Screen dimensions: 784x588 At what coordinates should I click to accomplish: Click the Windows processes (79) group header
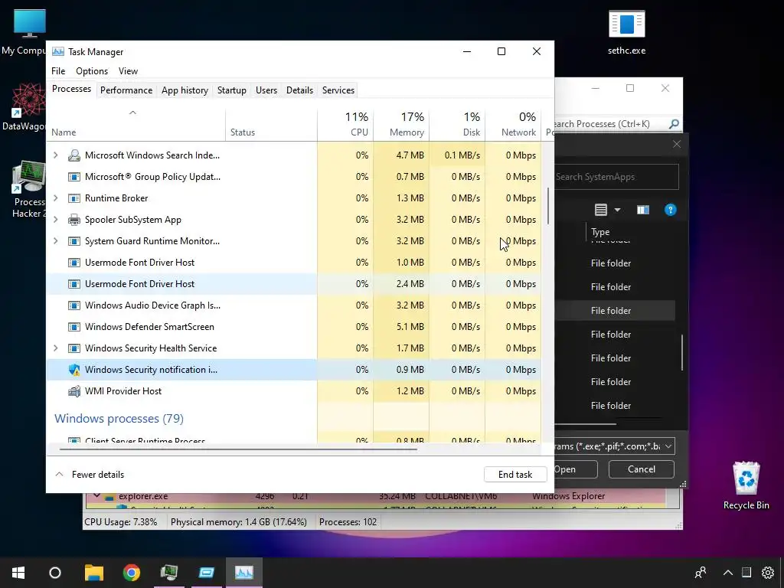click(x=119, y=419)
